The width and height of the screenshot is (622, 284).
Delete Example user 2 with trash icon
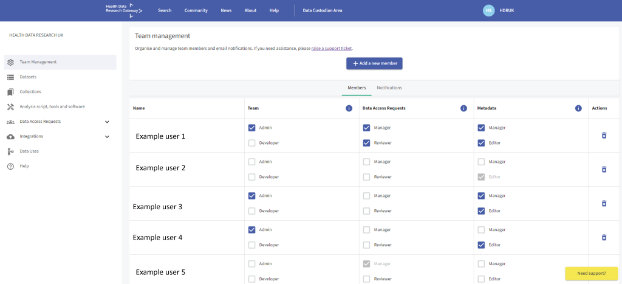click(604, 169)
